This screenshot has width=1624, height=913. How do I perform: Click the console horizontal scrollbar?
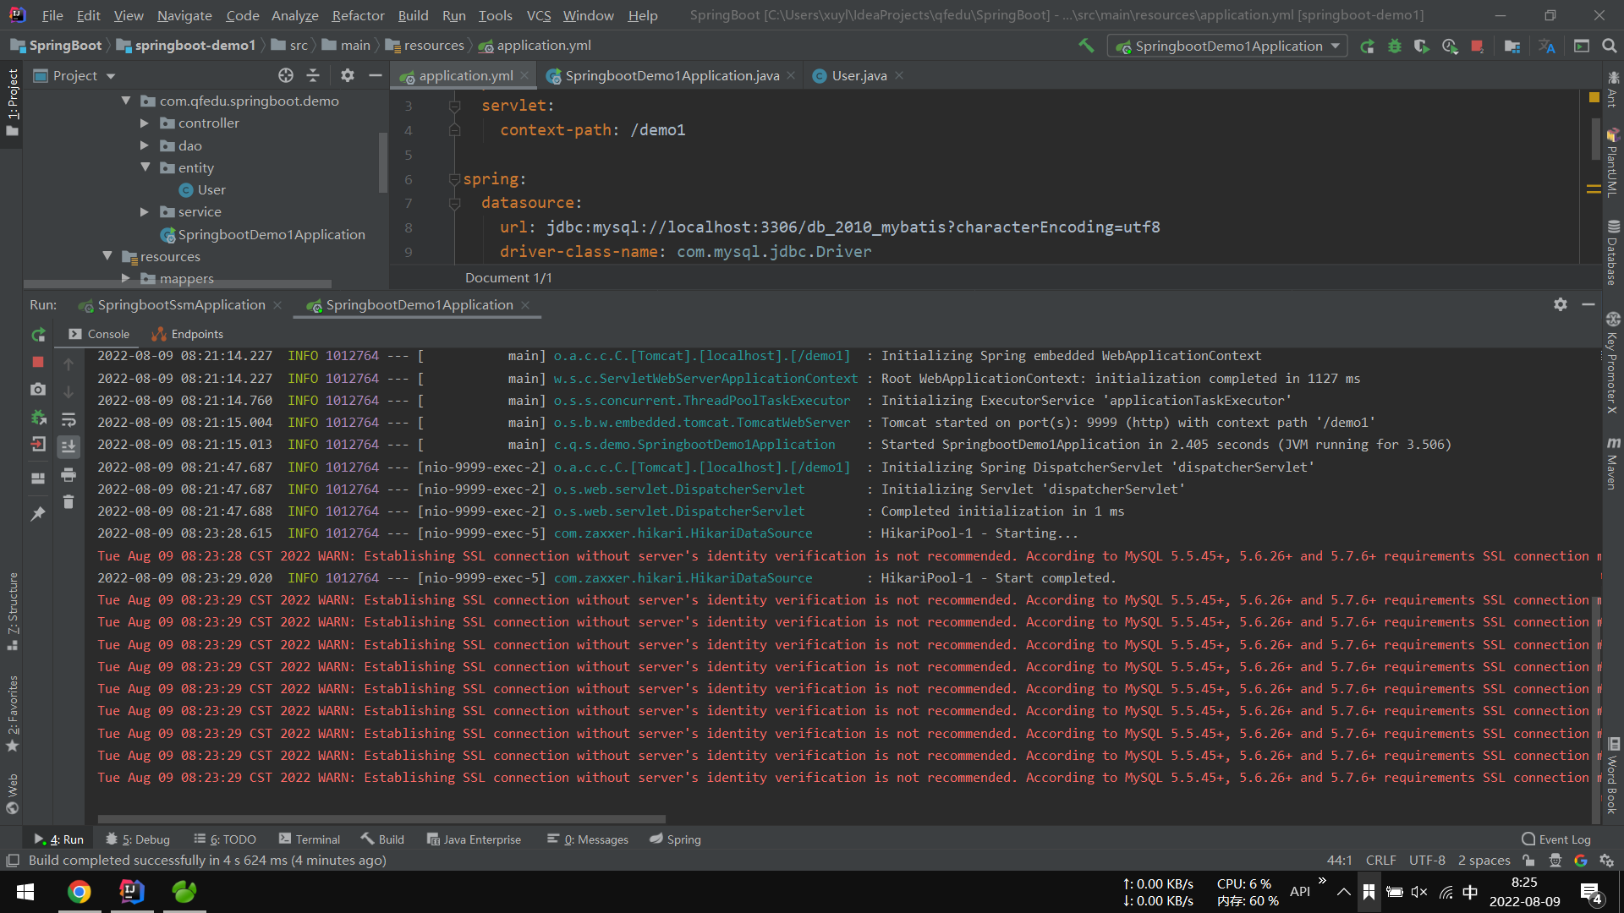click(x=381, y=819)
